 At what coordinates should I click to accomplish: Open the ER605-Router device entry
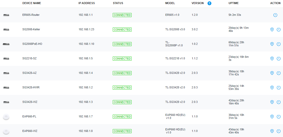31,15
